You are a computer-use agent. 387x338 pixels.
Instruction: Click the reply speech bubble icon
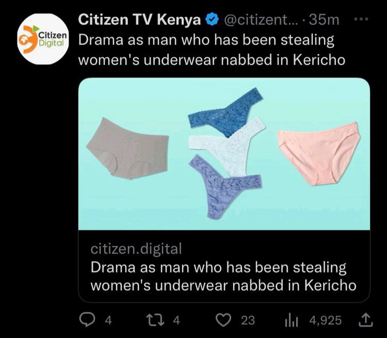pyautogui.click(x=87, y=320)
